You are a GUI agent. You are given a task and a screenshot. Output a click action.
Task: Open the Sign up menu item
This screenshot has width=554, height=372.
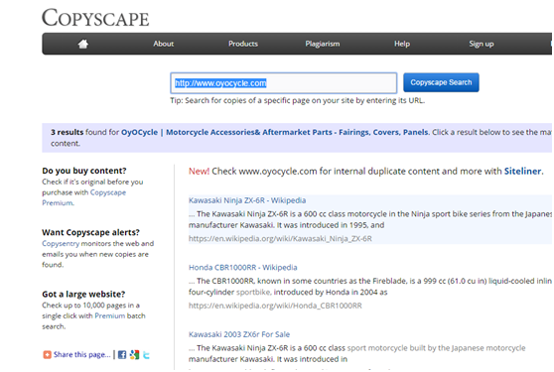(x=482, y=44)
